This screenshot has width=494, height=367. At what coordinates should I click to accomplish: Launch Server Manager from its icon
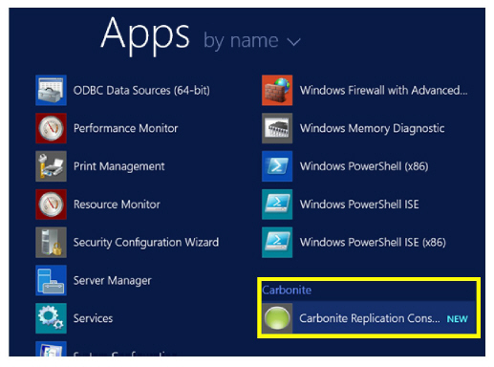click(51, 280)
